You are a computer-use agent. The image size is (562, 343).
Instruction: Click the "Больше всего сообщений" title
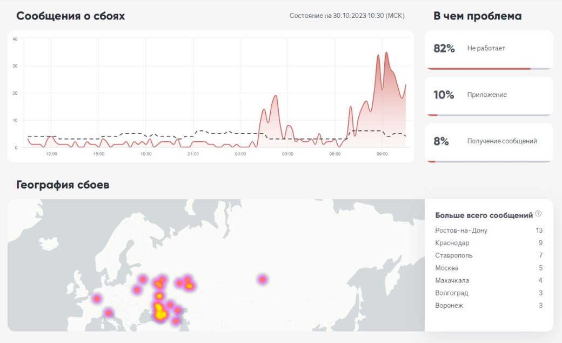pyautogui.click(x=484, y=215)
